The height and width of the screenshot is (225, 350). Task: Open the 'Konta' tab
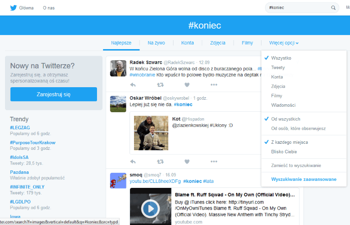187,43
